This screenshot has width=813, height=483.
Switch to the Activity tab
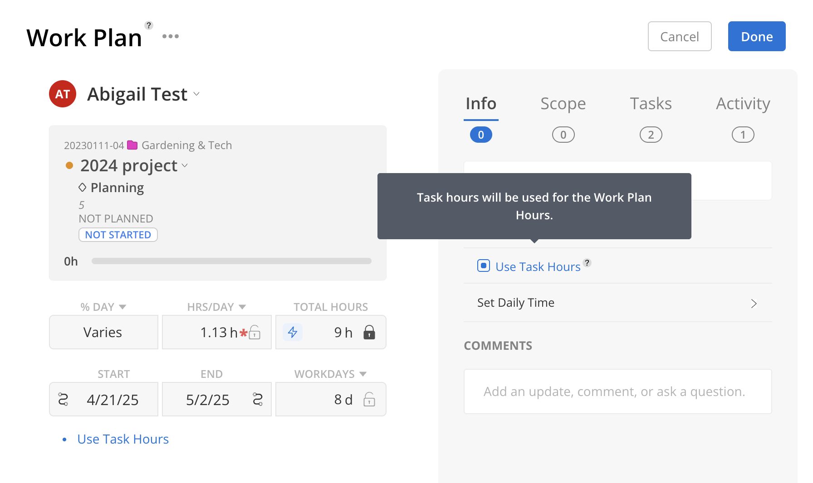click(743, 104)
